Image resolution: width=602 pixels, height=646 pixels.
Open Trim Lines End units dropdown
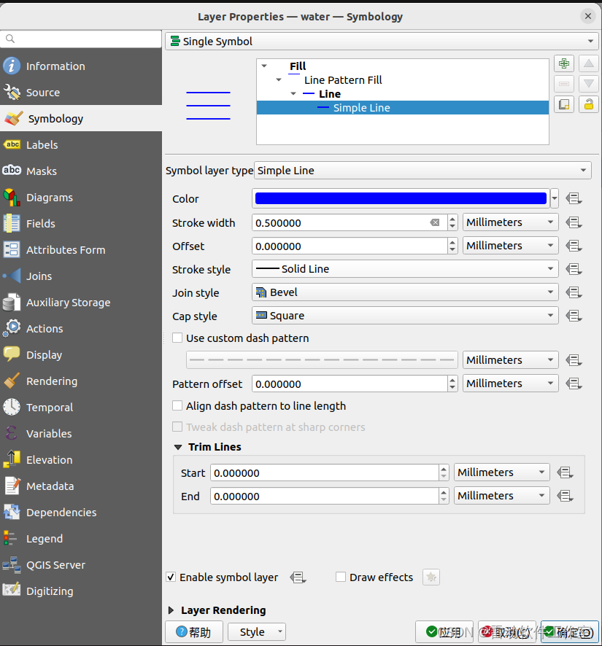(502, 496)
